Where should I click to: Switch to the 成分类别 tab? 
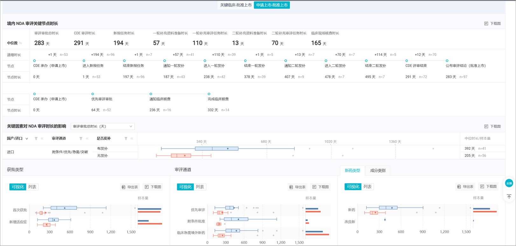point(378,171)
